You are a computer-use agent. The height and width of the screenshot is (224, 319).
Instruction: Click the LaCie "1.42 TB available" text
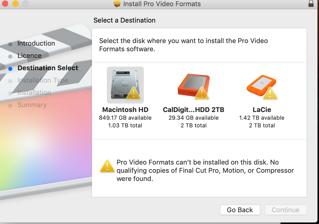(x=262, y=118)
